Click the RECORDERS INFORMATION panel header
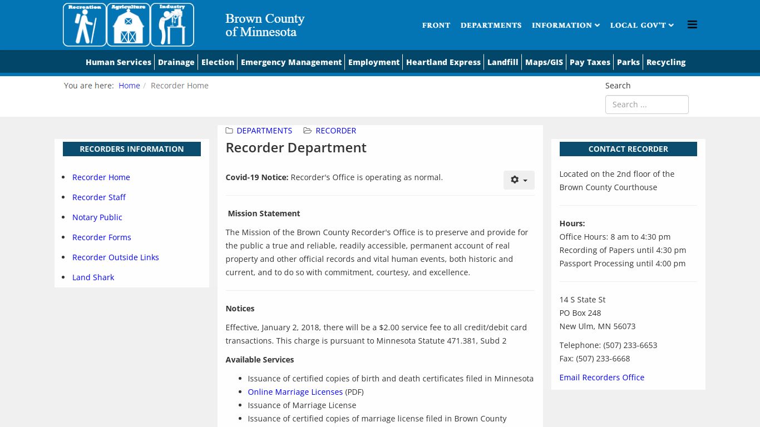This screenshot has width=760, height=427. (x=132, y=149)
